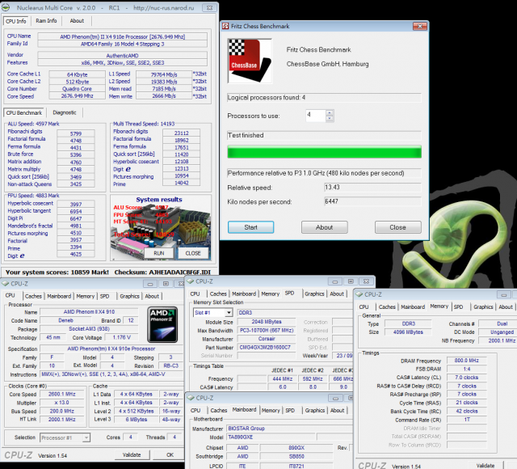
Task: Click the Manufacturer BIOSTAR Group field
Action: pyautogui.click(x=289, y=429)
